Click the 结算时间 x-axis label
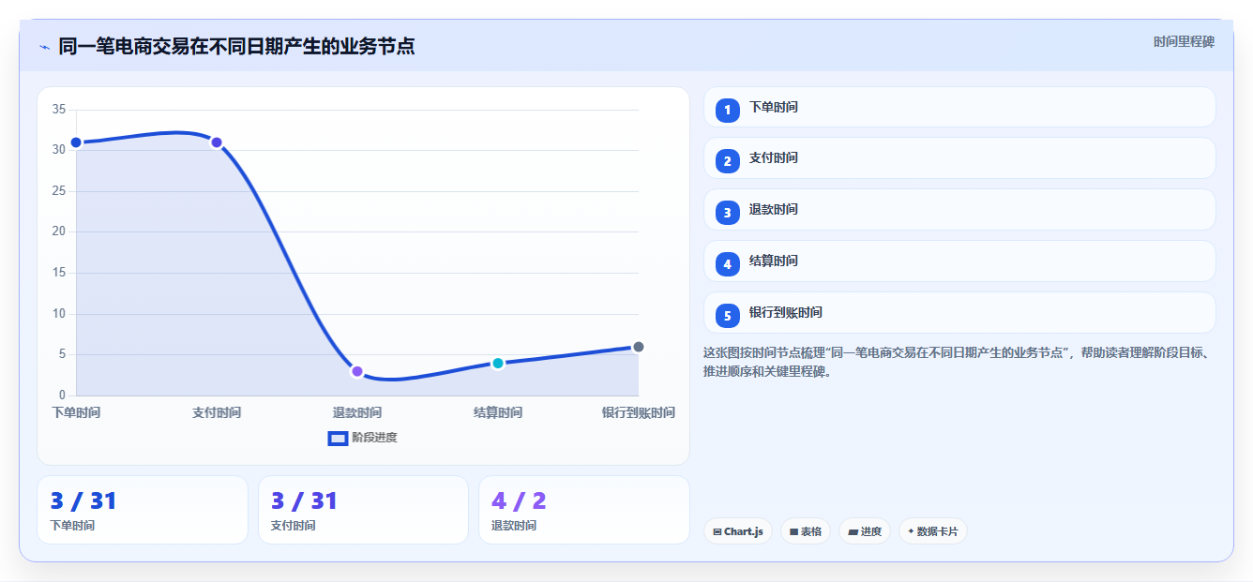Image resolution: width=1253 pixels, height=582 pixels. (498, 412)
